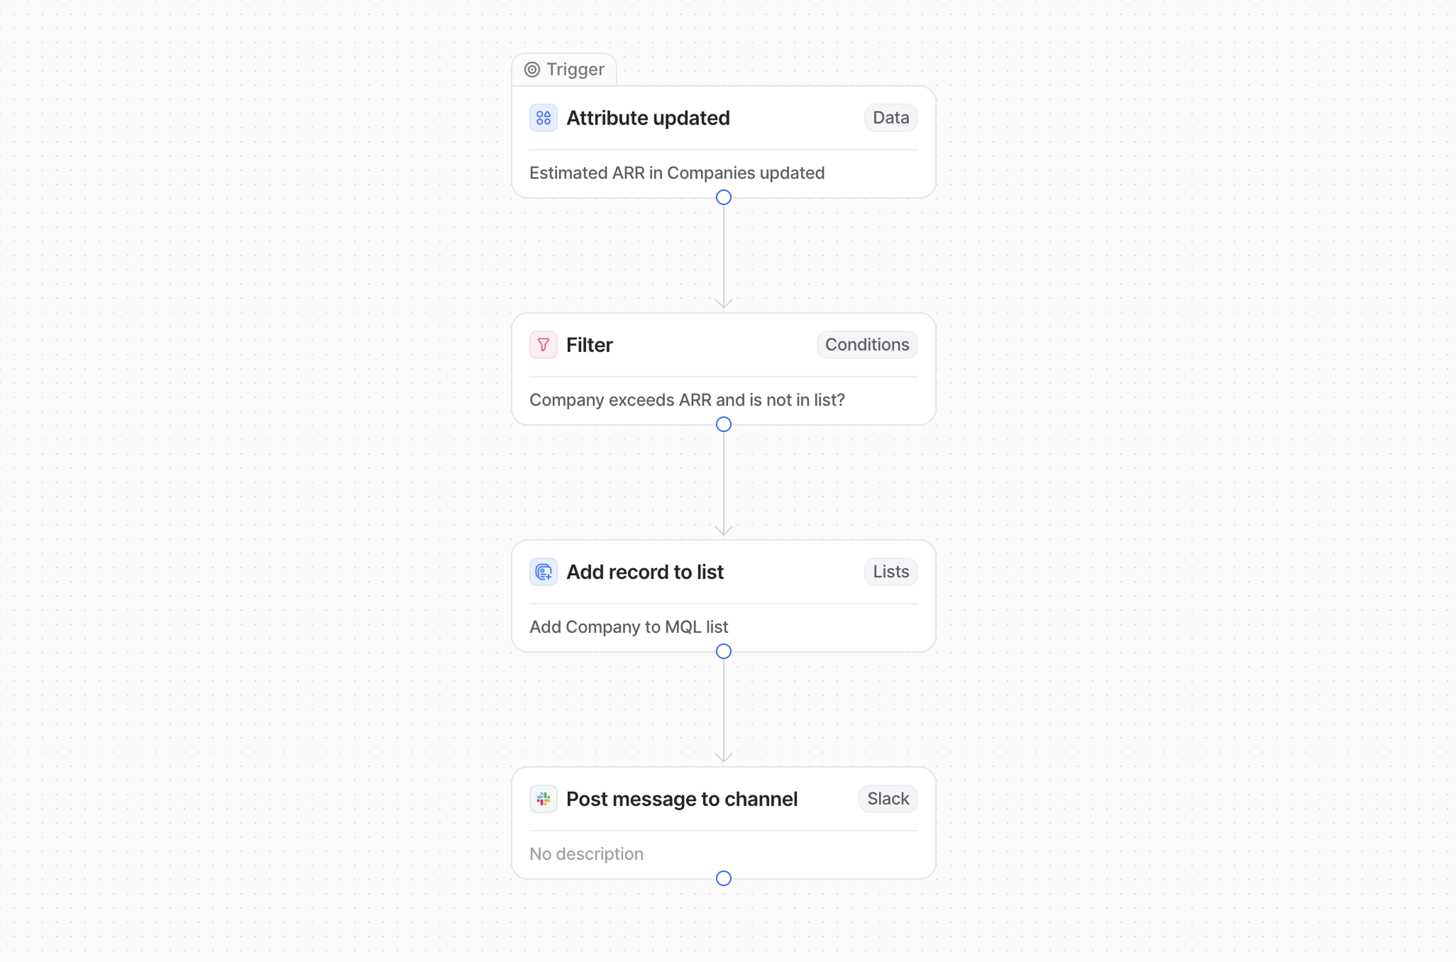Click 'No description' placeholder in Slack node
1456x962 pixels.
click(586, 854)
